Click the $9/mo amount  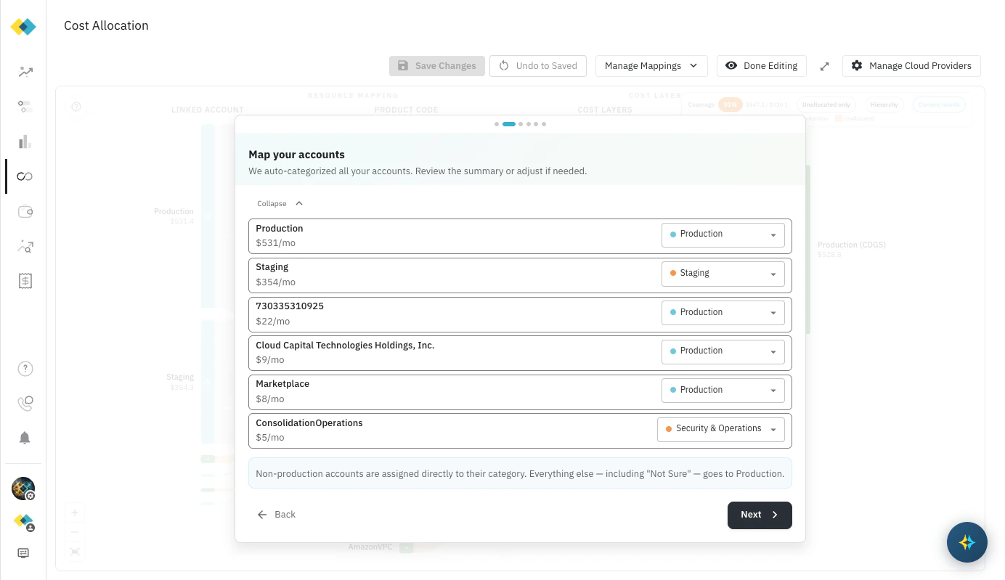tap(269, 360)
